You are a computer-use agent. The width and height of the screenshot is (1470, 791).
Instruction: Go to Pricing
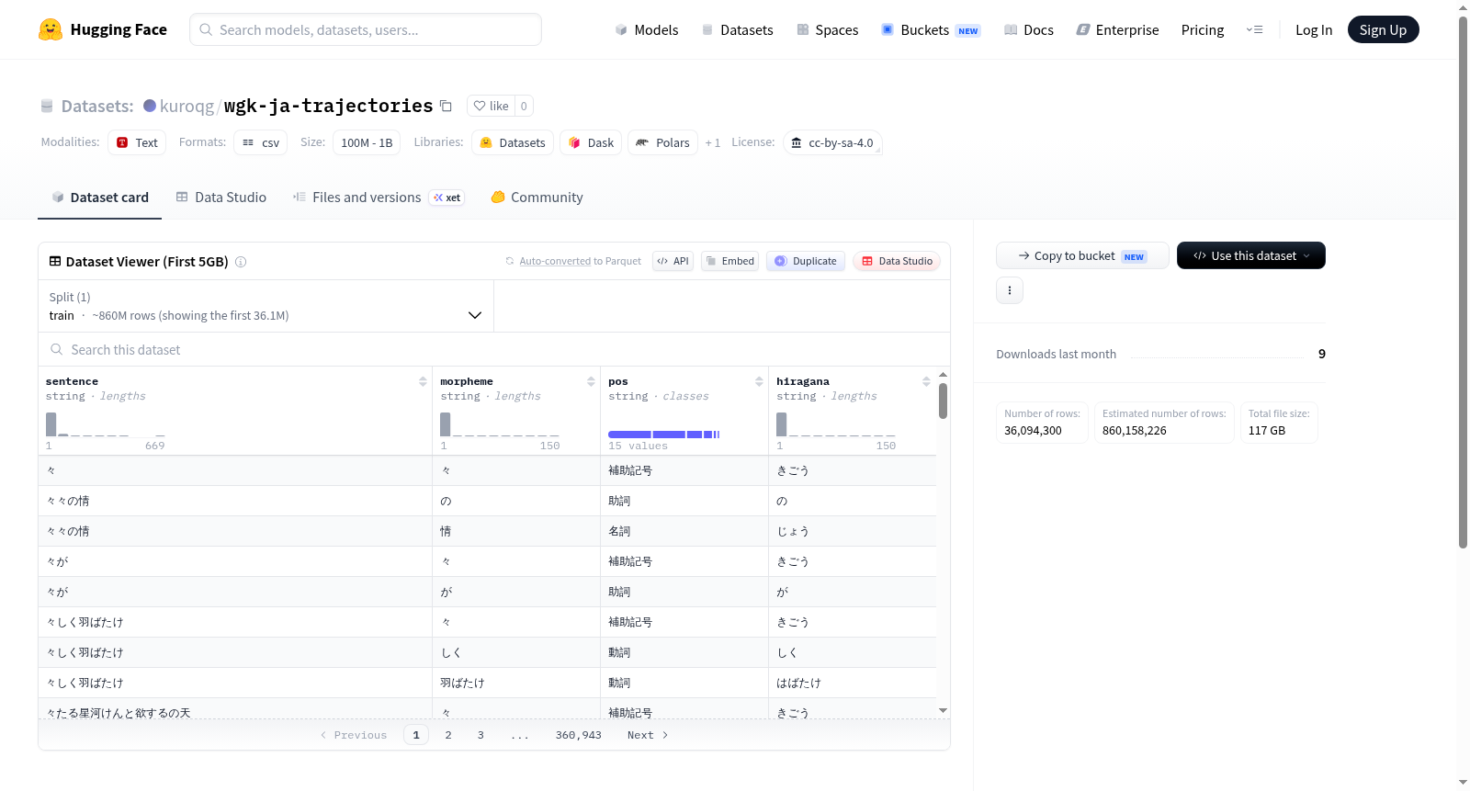click(1203, 29)
